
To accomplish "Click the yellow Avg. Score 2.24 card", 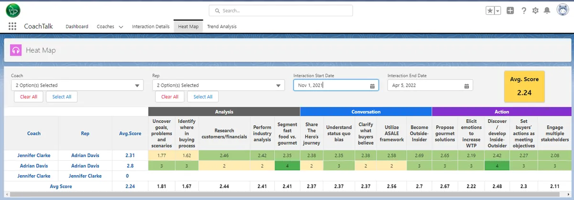I will coord(524,86).
